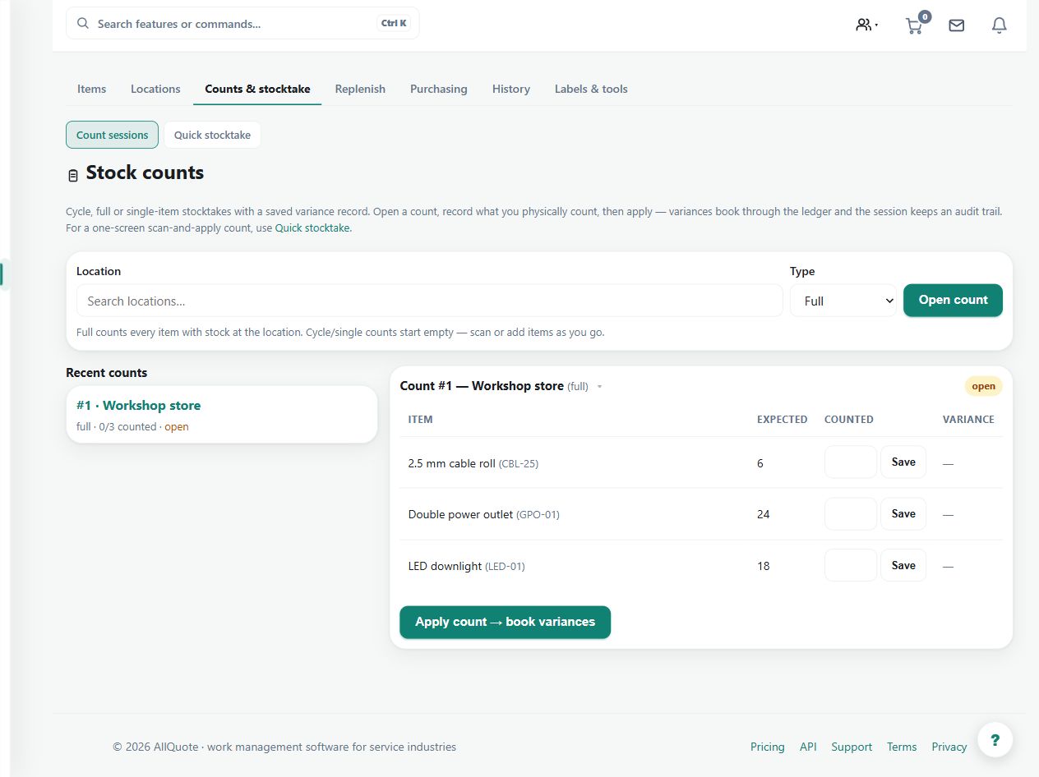Expand the Count #1 Workshop store caret

coord(599,387)
